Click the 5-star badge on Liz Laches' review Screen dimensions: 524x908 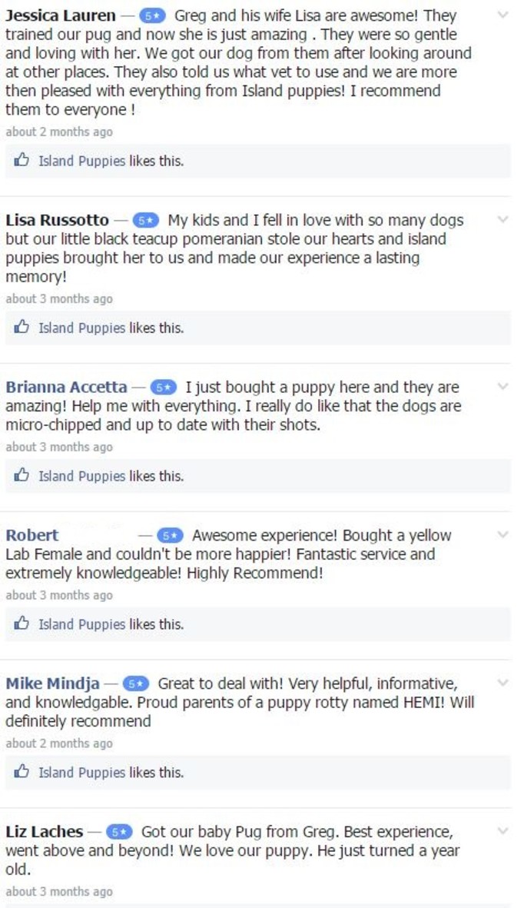click(x=119, y=832)
